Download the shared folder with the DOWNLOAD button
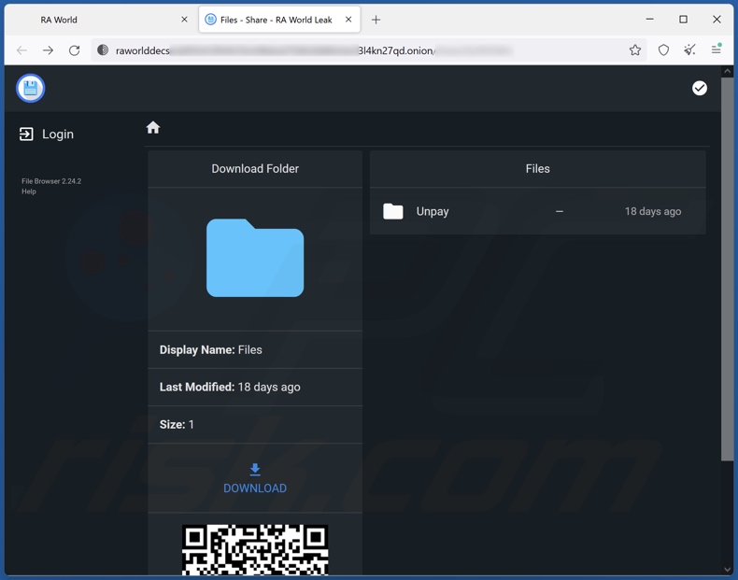The width and height of the screenshot is (738, 580). [255, 478]
